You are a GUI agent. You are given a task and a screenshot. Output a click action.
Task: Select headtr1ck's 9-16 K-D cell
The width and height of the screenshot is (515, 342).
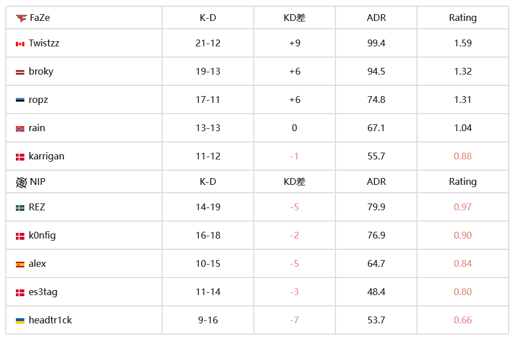point(208,321)
